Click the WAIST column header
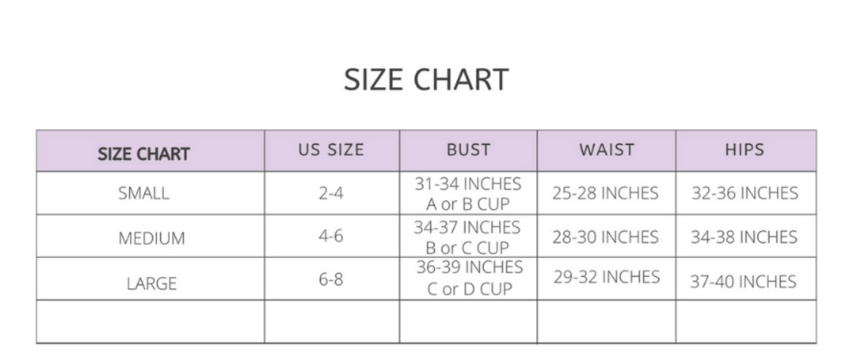Viewport: 849px width, 355px height. coord(606,150)
